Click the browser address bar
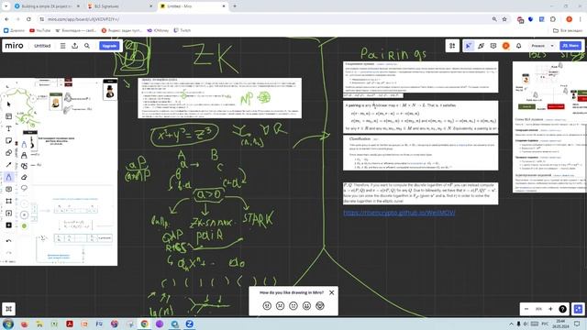587x330 pixels. click(262, 19)
